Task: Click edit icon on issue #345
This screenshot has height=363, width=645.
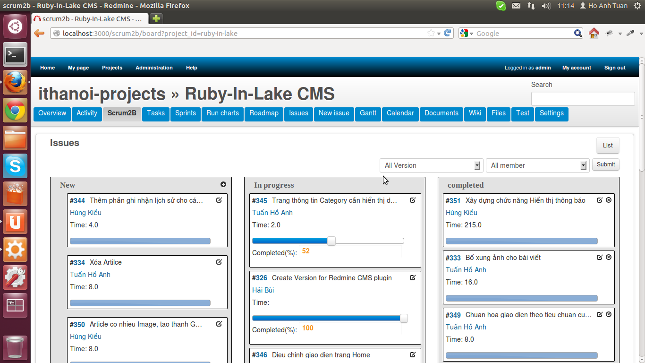Action: (413, 200)
